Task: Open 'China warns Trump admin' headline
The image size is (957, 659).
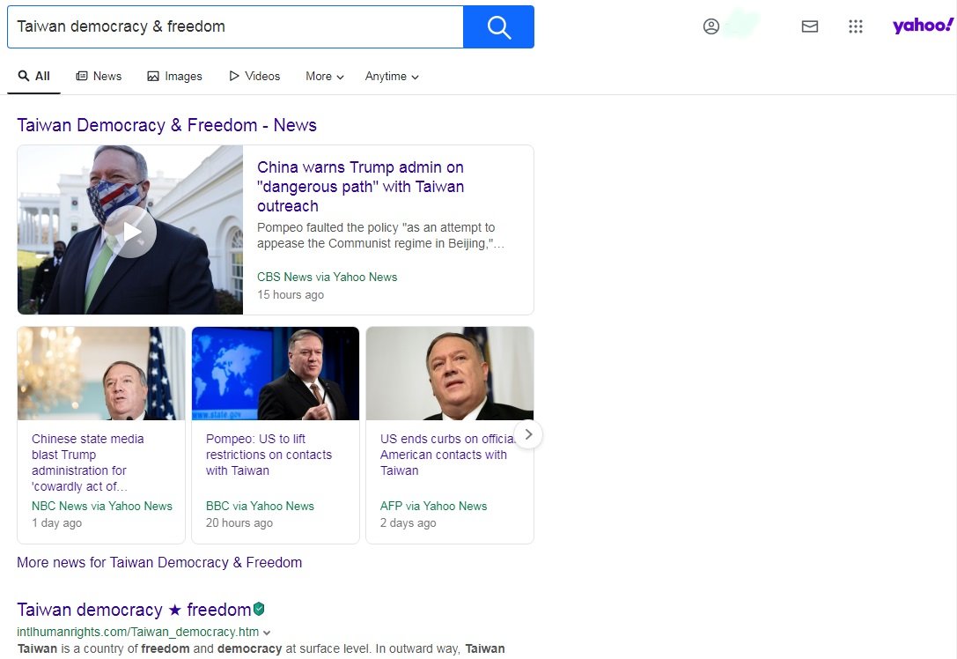Action: point(361,186)
